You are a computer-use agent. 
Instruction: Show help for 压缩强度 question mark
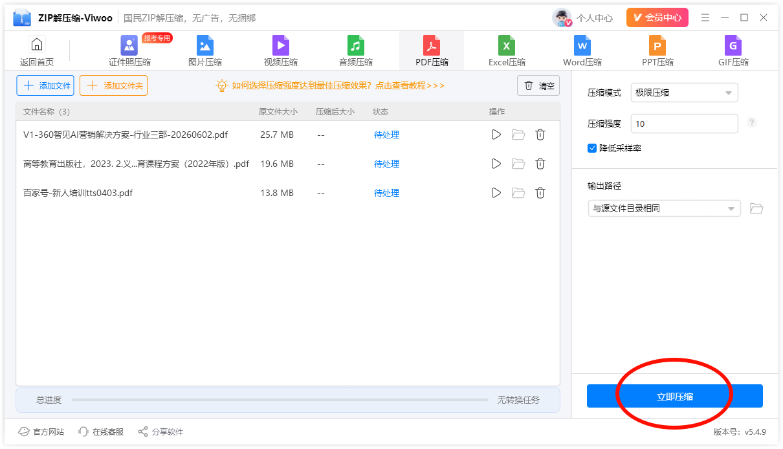751,123
